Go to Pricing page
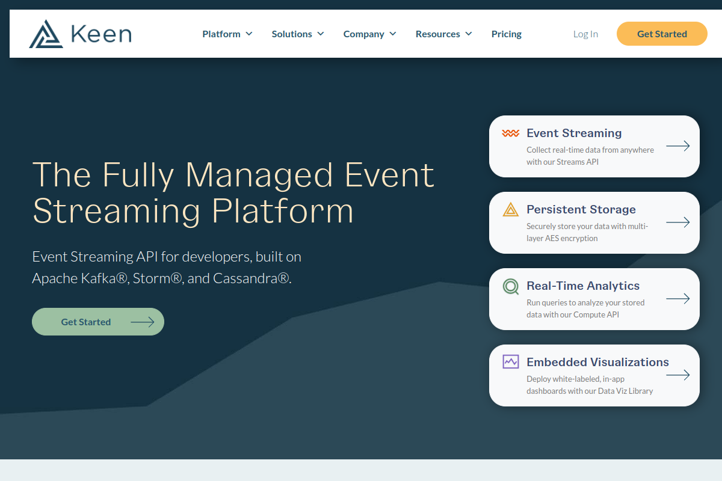The image size is (722, 481). (x=507, y=34)
